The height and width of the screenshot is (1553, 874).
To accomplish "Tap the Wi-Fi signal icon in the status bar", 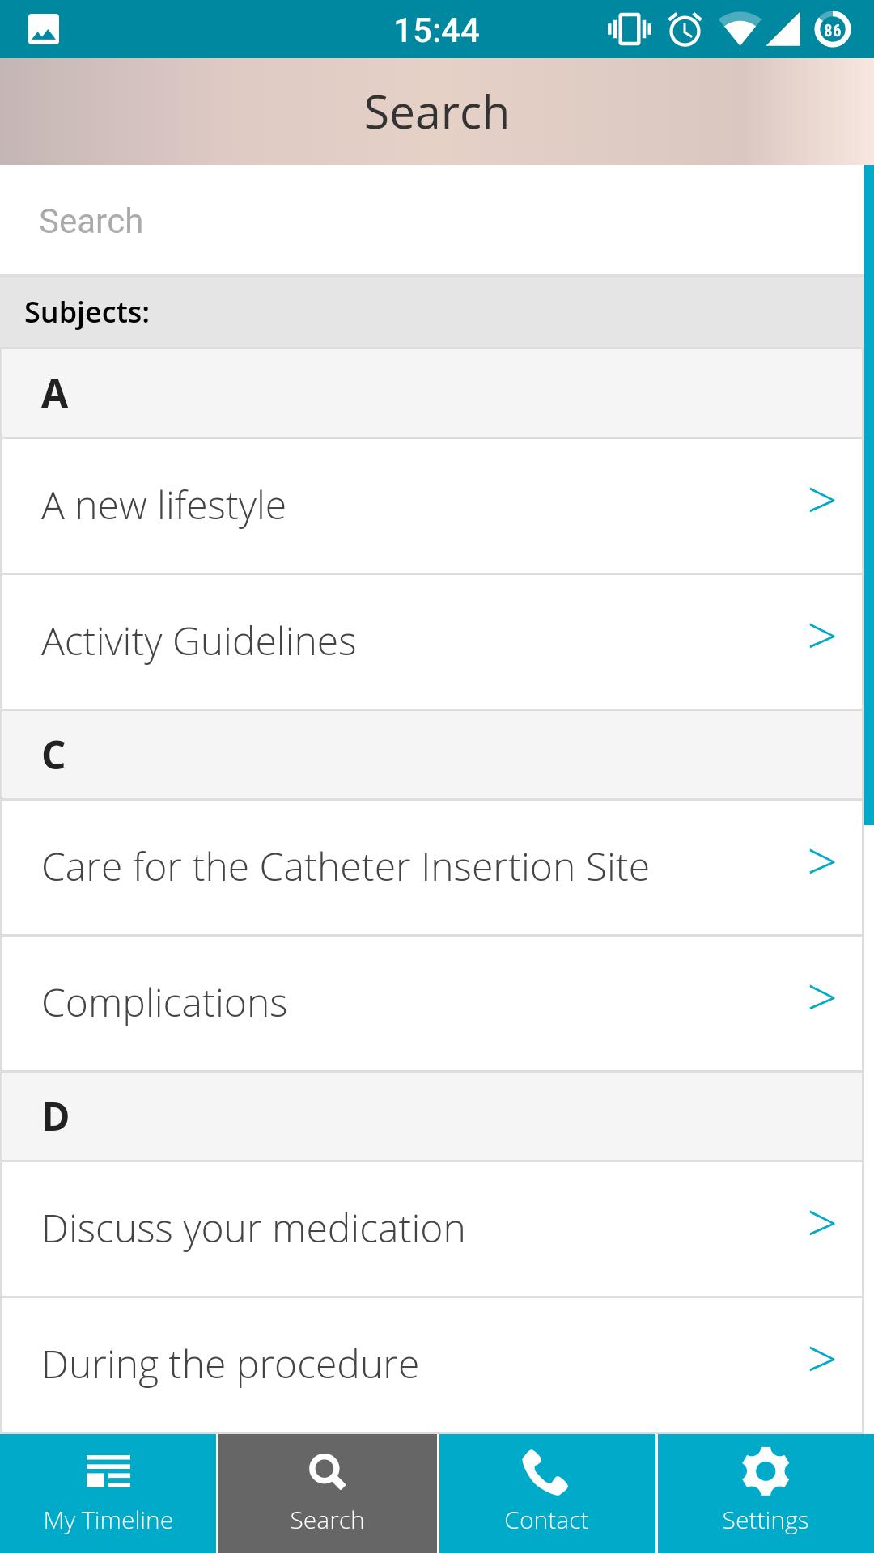I will [739, 29].
